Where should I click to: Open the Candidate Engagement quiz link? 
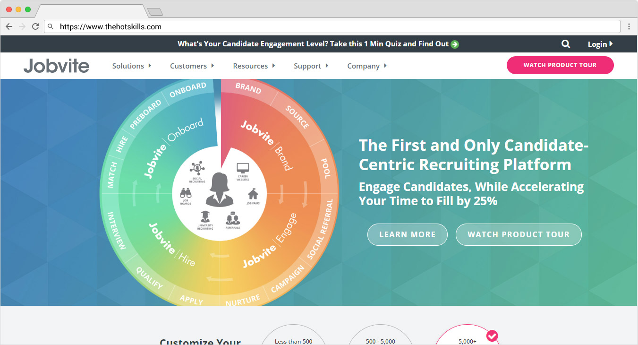(x=313, y=44)
